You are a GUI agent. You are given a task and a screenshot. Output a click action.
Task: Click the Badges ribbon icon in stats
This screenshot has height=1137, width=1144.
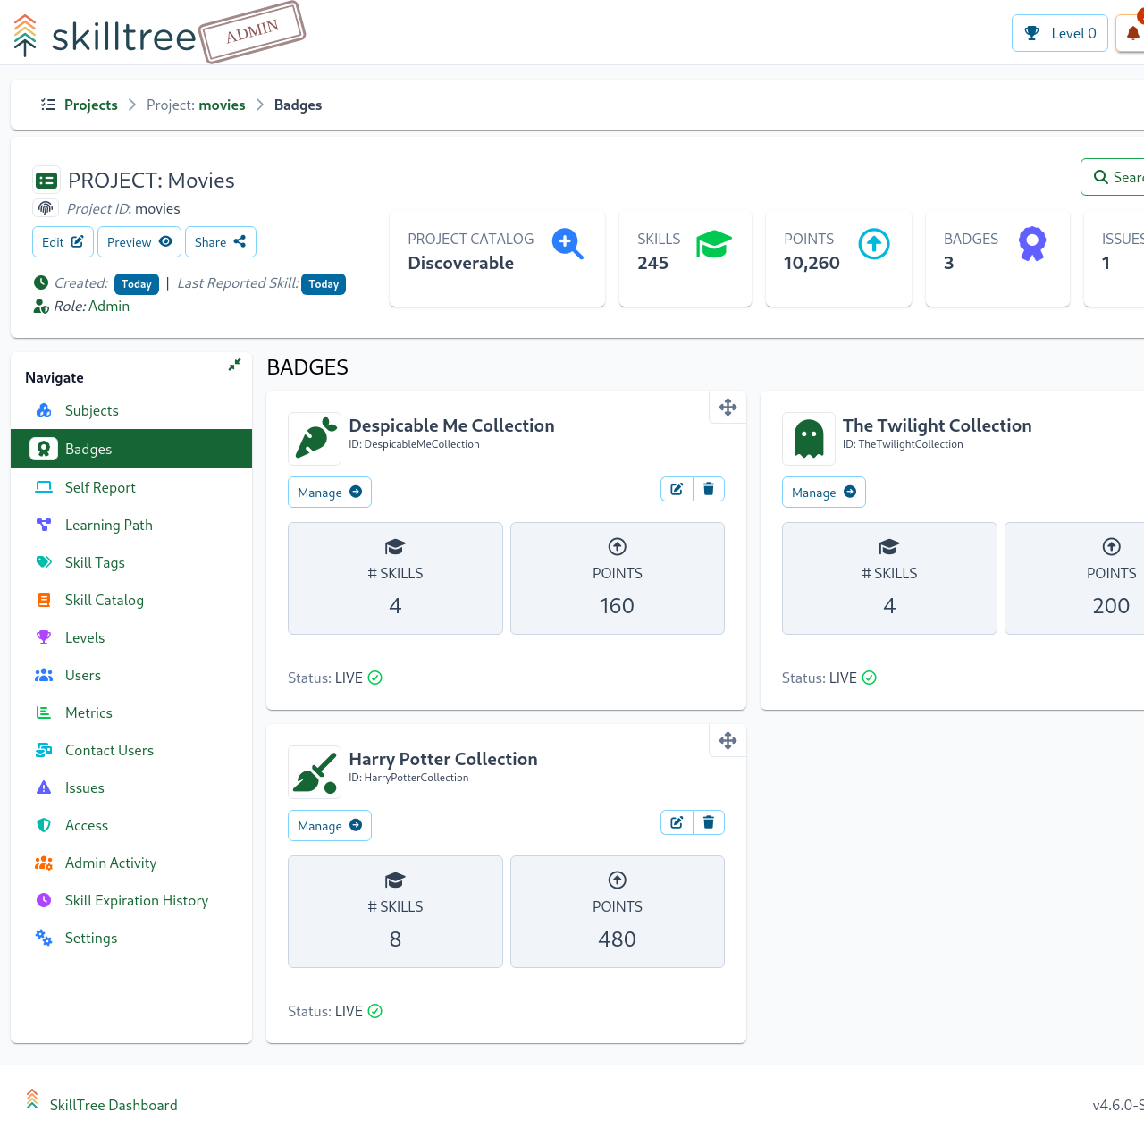(x=1032, y=243)
